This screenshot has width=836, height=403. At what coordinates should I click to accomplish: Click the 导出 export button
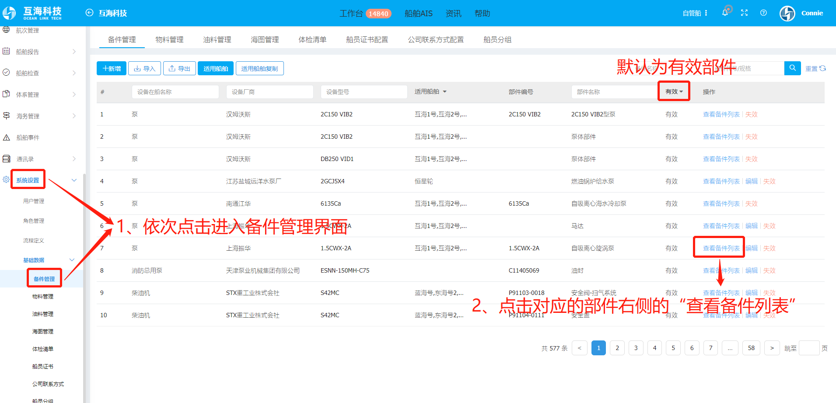click(179, 68)
